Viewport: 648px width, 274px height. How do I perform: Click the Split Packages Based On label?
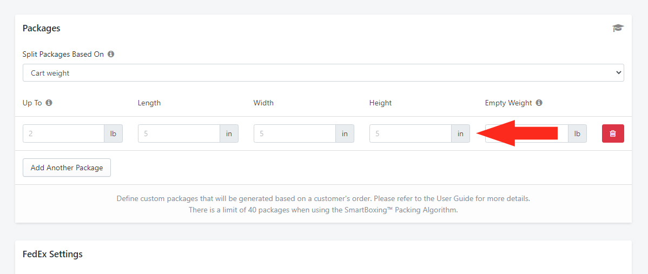(x=63, y=54)
